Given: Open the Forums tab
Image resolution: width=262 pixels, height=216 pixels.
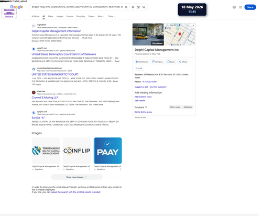Looking at the screenshot, I should [70, 16].
